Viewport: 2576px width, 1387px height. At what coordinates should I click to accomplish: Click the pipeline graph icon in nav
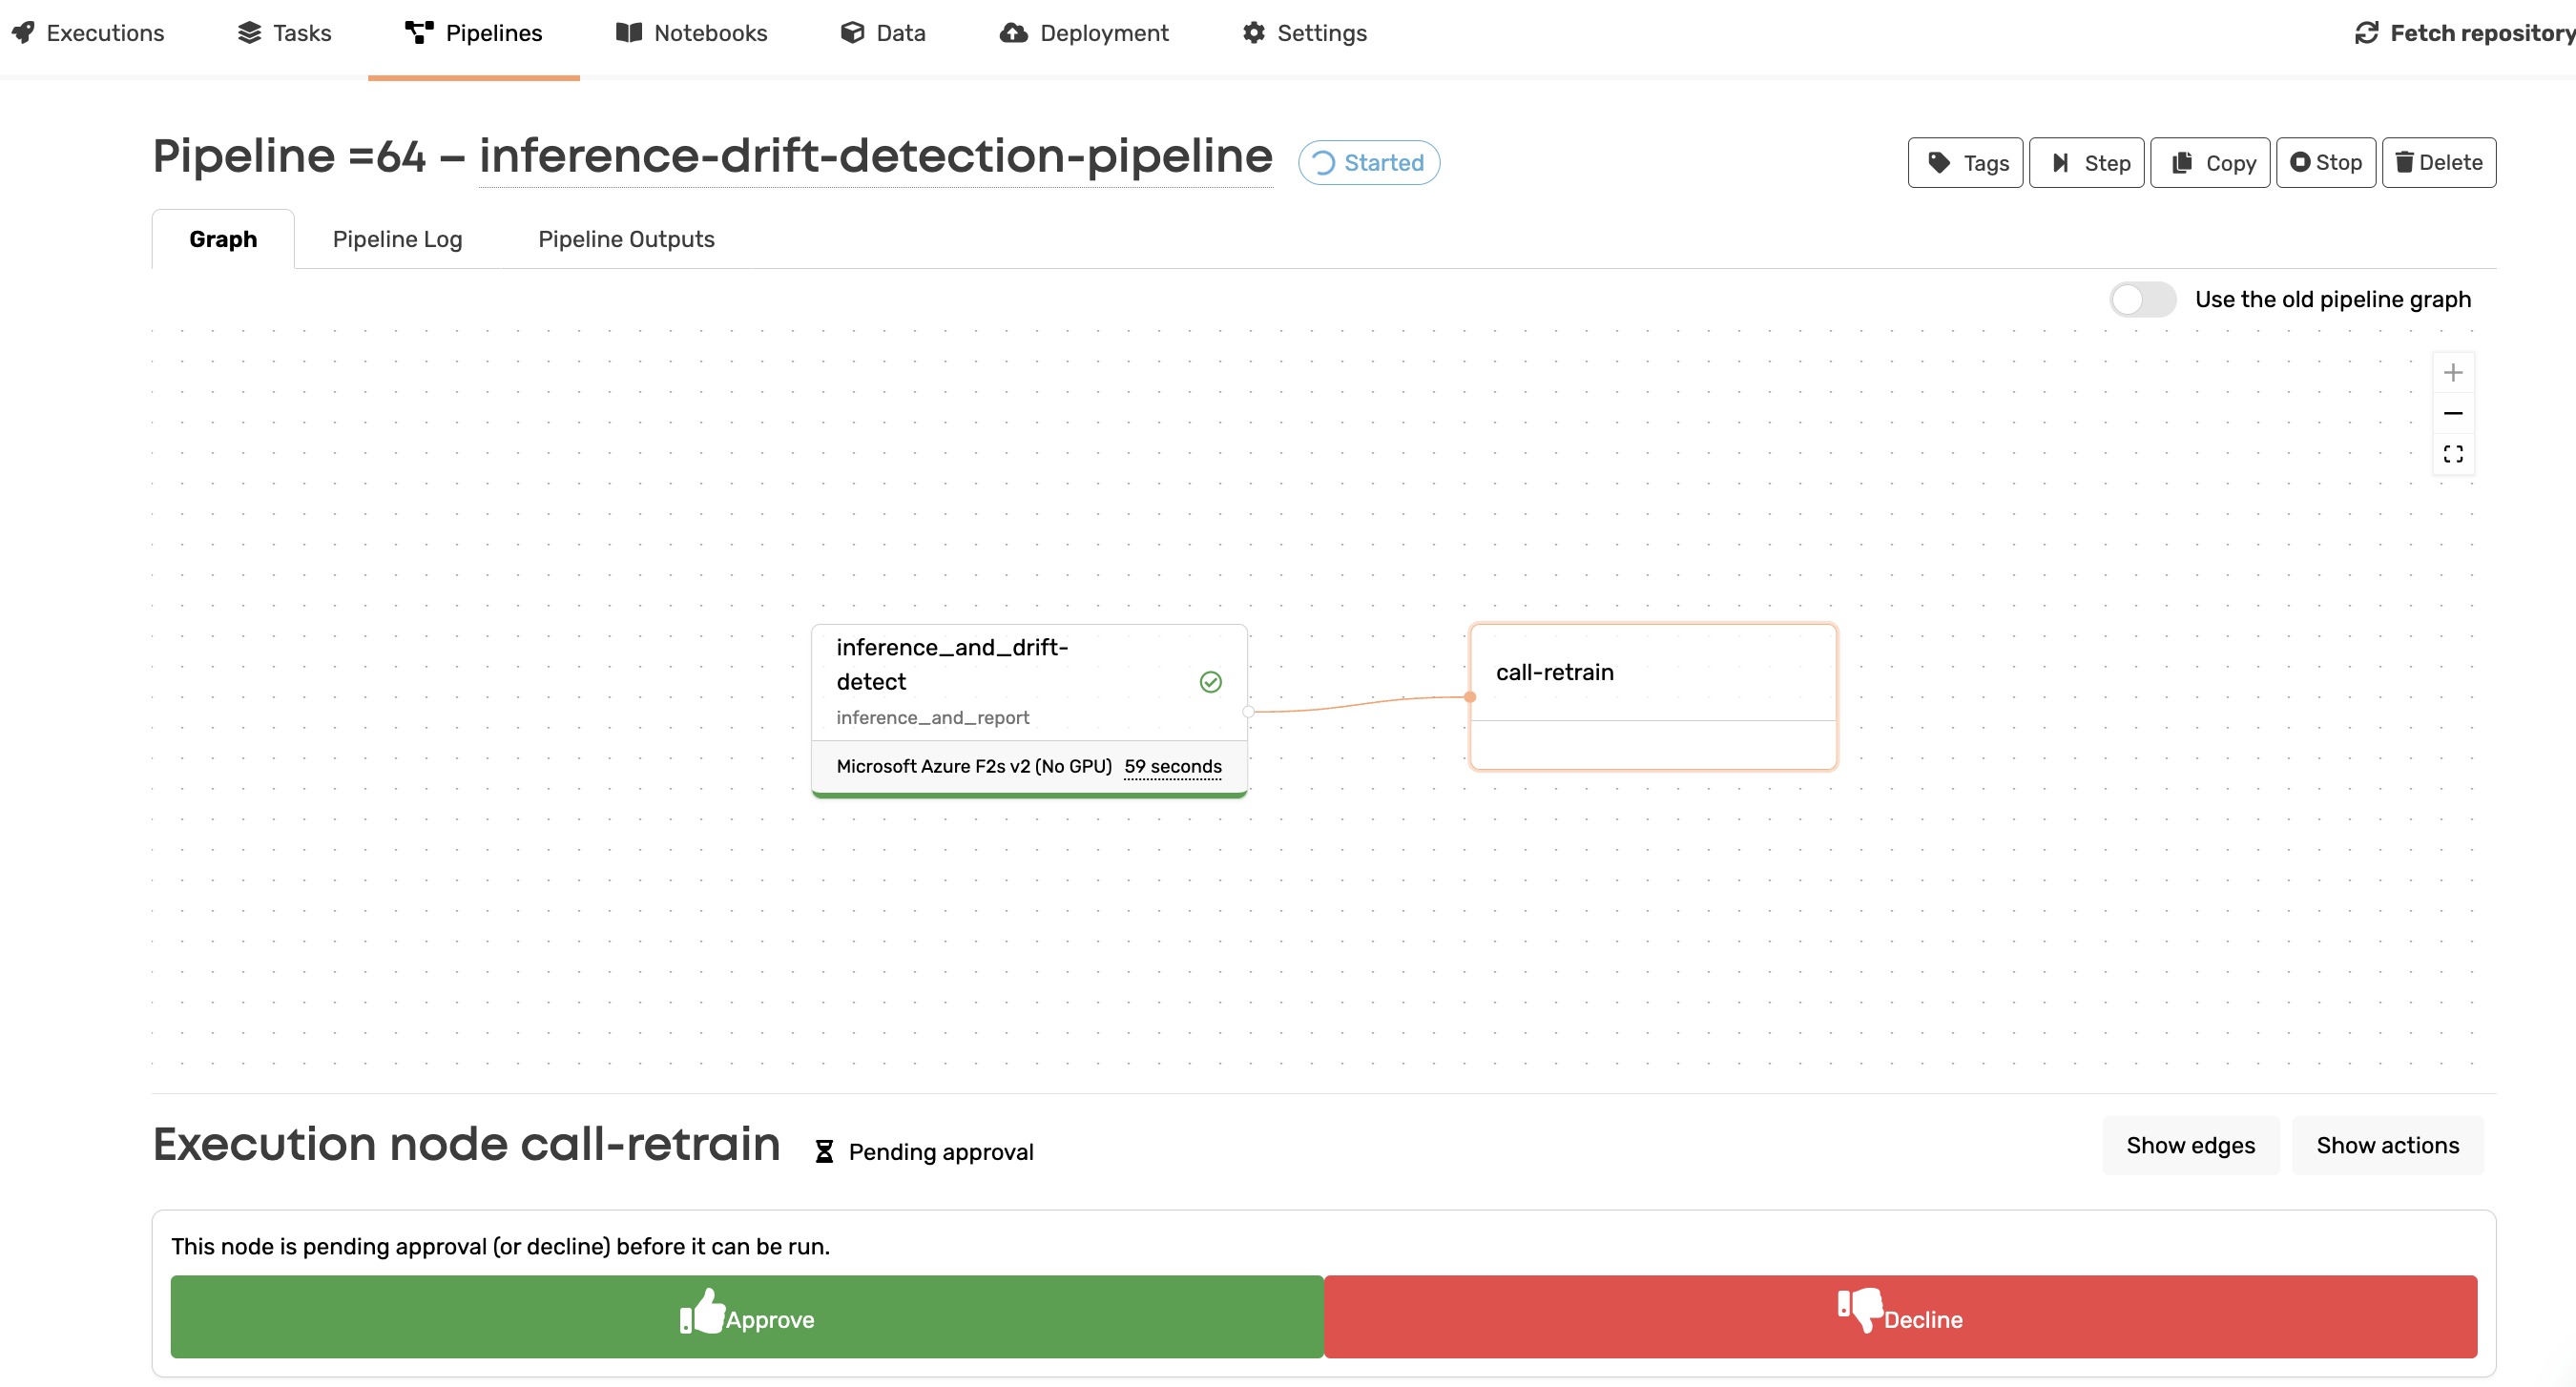click(x=419, y=33)
